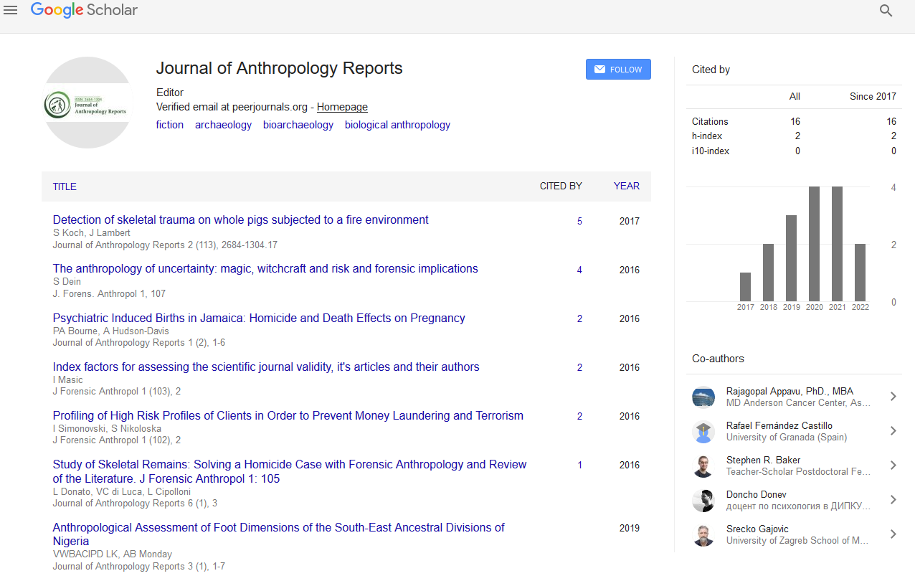Image resolution: width=915 pixels, height=581 pixels.
Task: Click authors text 'I Simonovski, S Nikoloska'
Action: click(107, 428)
